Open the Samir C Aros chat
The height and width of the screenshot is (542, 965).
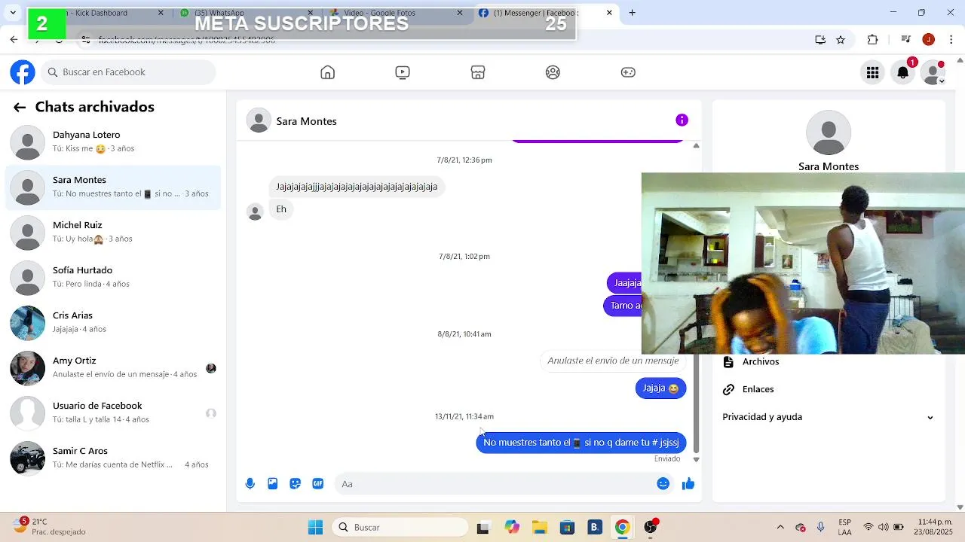click(x=113, y=458)
